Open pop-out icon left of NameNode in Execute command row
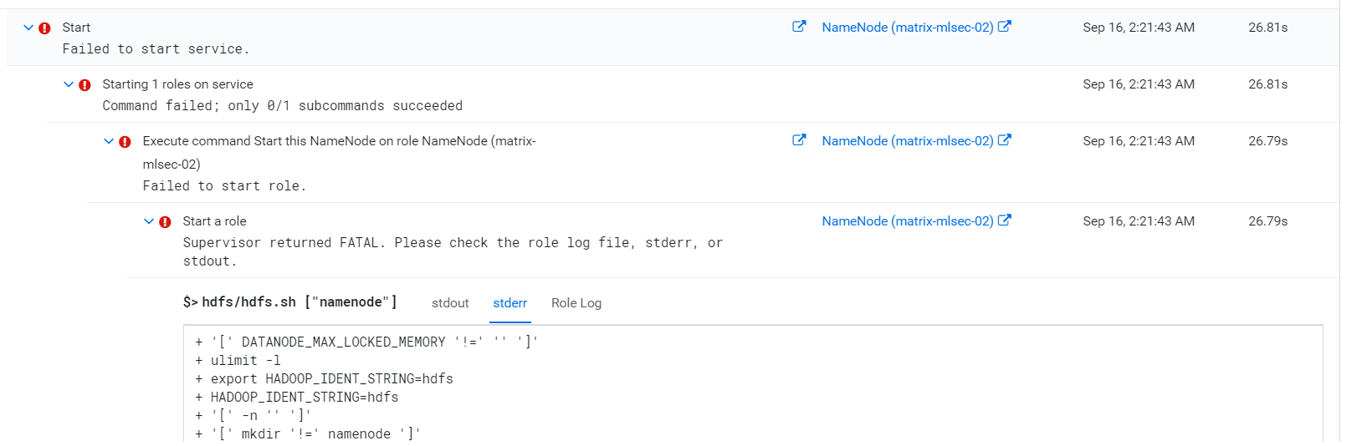The width and height of the screenshot is (1362, 446). tap(799, 140)
